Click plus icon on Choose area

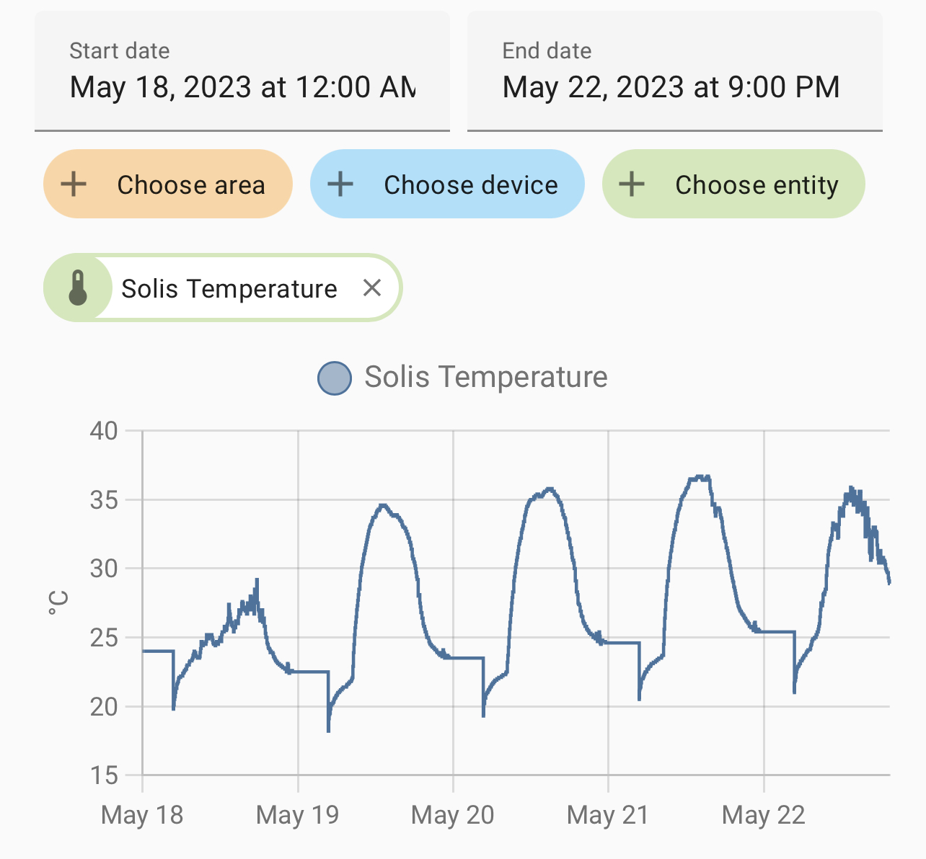(74, 184)
